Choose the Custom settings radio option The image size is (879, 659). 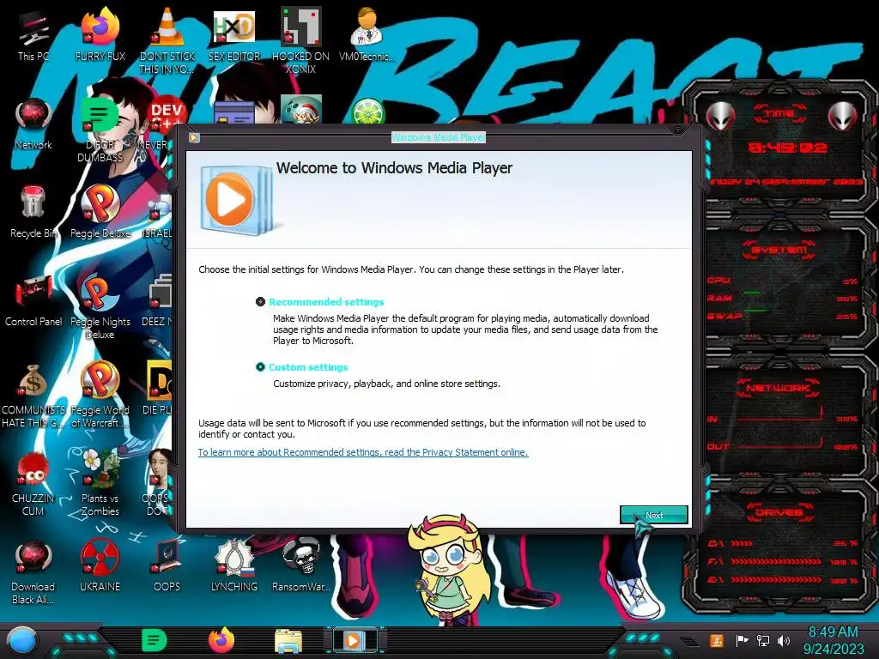[260, 367]
